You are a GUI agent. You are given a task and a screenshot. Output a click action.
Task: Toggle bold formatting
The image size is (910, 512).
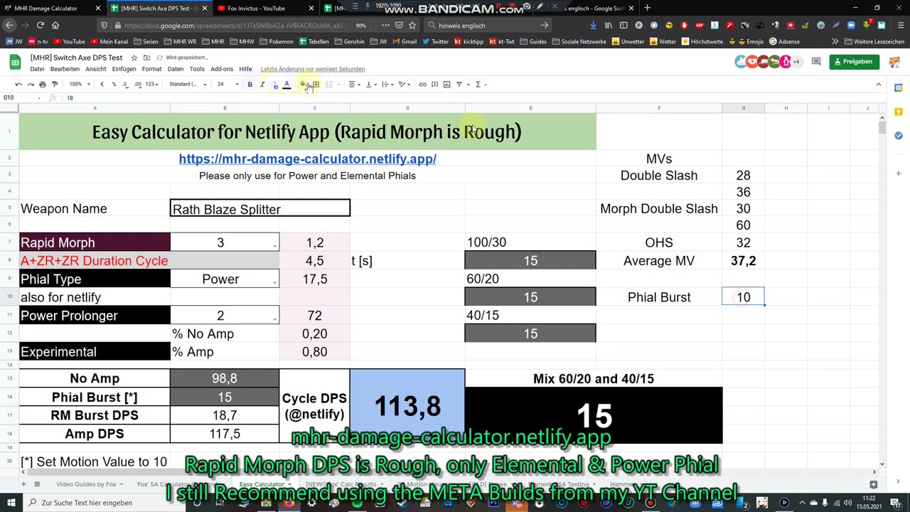point(250,85)
